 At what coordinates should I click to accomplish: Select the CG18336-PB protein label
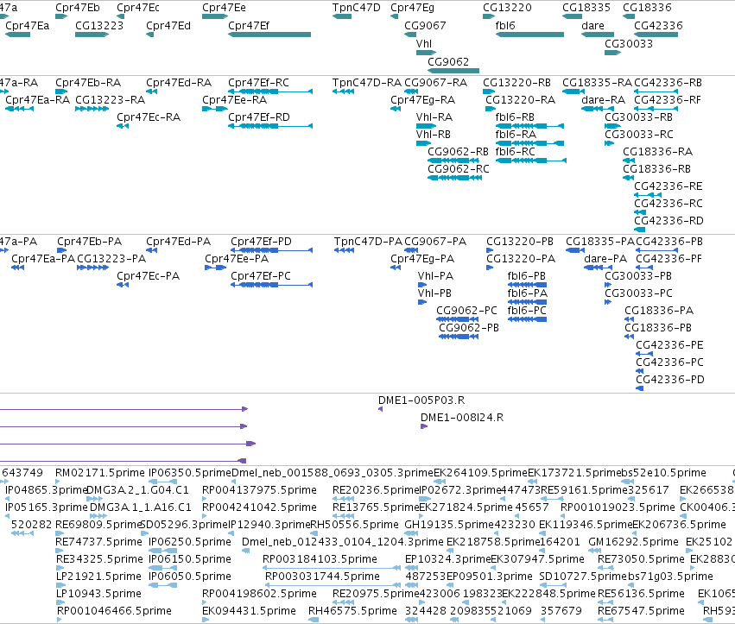coord(658,327)
